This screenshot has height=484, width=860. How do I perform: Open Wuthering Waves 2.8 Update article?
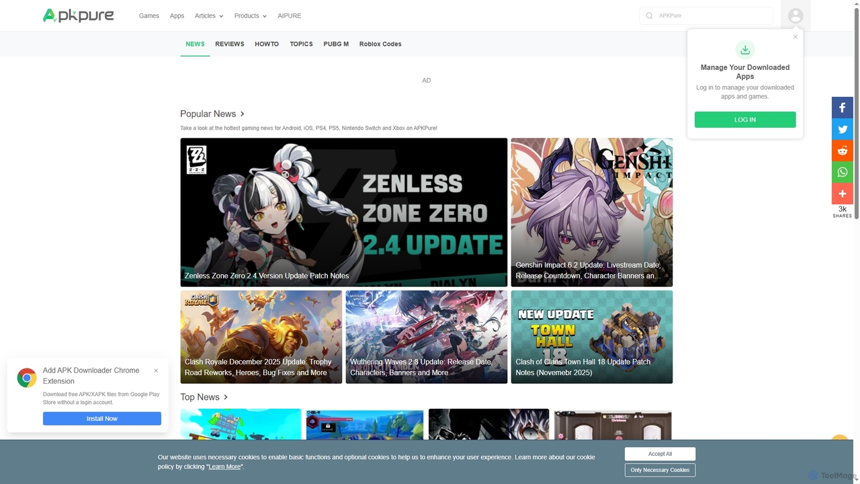pos(427,337)
